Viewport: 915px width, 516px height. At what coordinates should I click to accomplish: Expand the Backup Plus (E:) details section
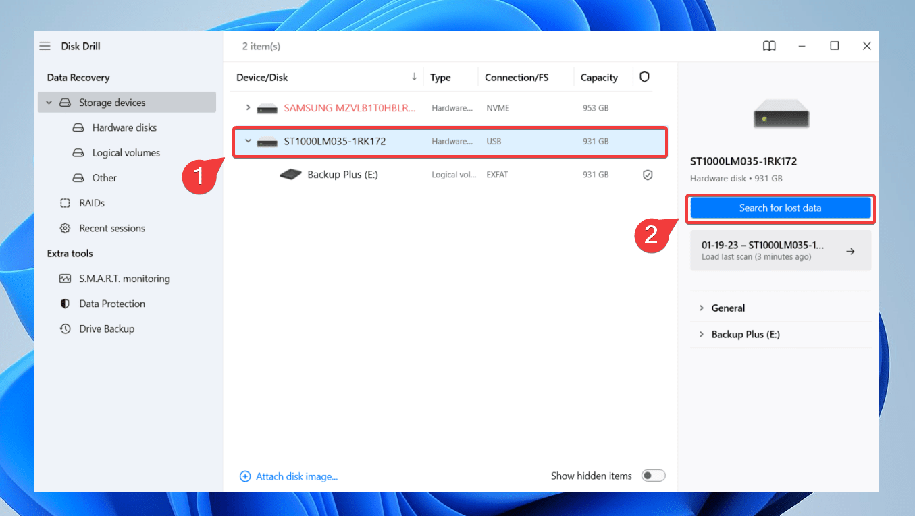701,334
